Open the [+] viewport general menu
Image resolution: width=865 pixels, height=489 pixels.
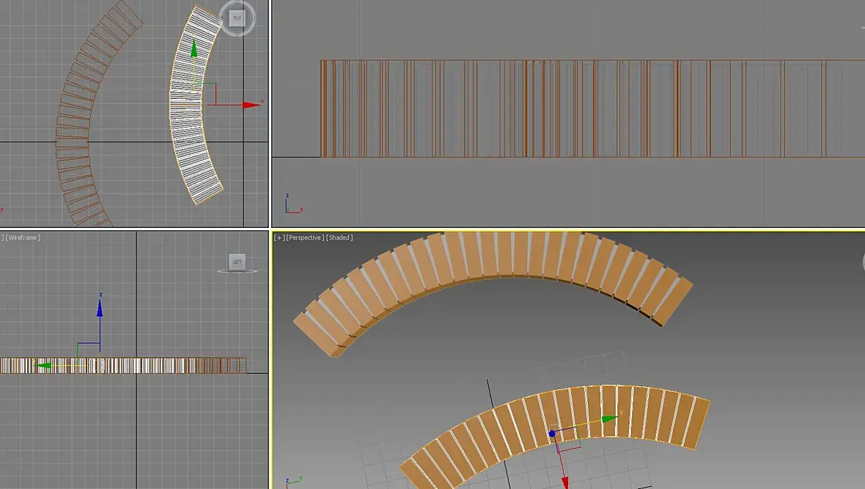279,238
